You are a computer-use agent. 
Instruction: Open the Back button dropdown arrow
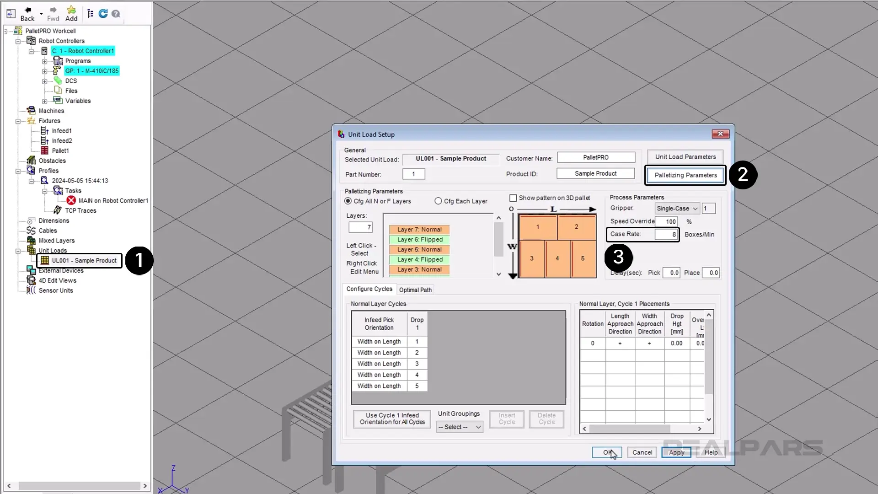click(x=41, y=14)
